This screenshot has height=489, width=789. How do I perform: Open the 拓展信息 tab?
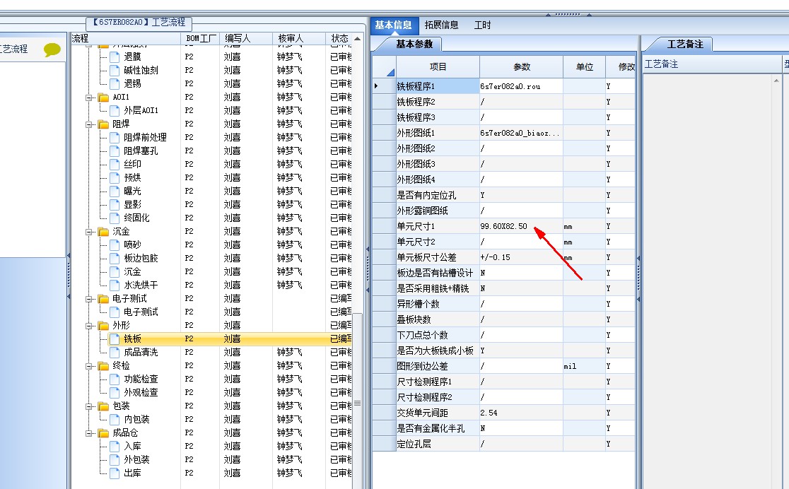(x=441, y=25)
